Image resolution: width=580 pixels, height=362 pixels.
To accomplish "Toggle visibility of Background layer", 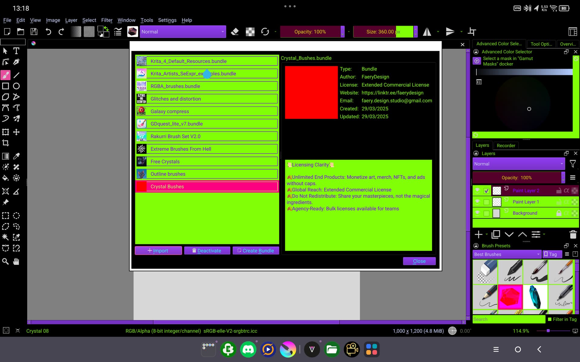I will pyautogui.click(x=477, y=213).
